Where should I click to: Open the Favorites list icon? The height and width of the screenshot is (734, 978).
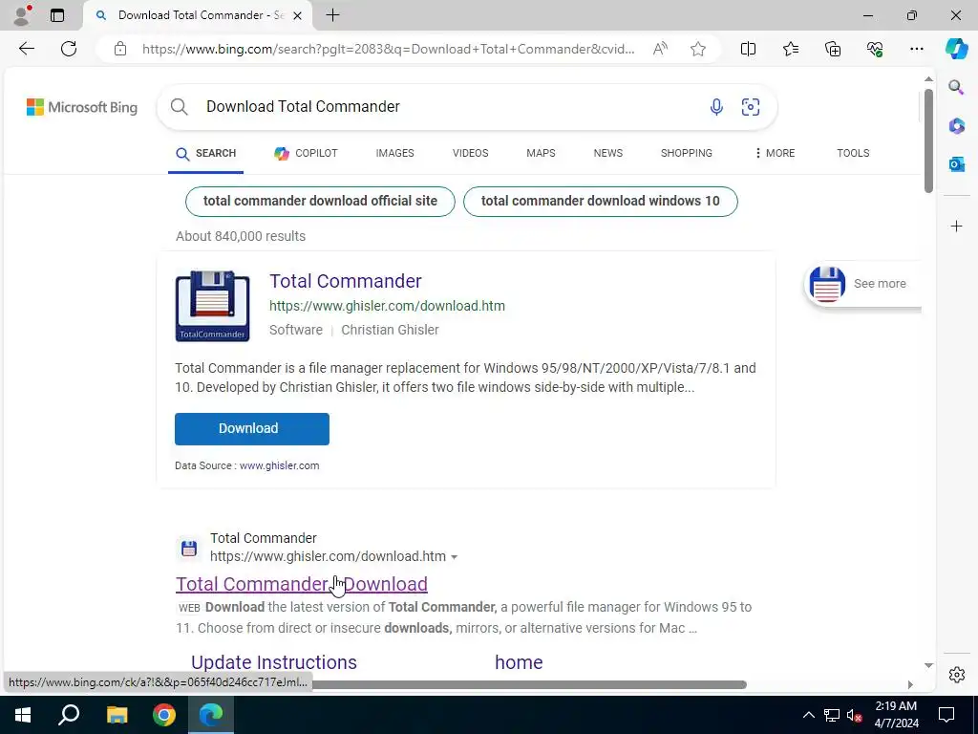[x=790, y=49]
